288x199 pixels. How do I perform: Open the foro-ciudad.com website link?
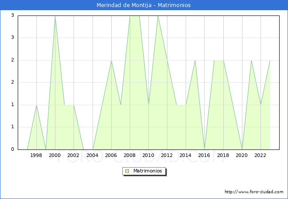254,192
